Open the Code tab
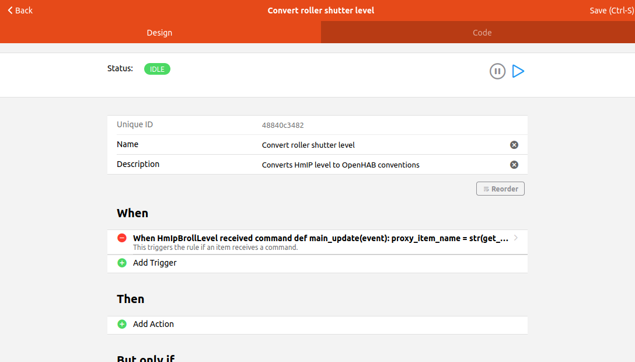Image resolution: width=635 pixels, height=362 pixels. point(482,33)
